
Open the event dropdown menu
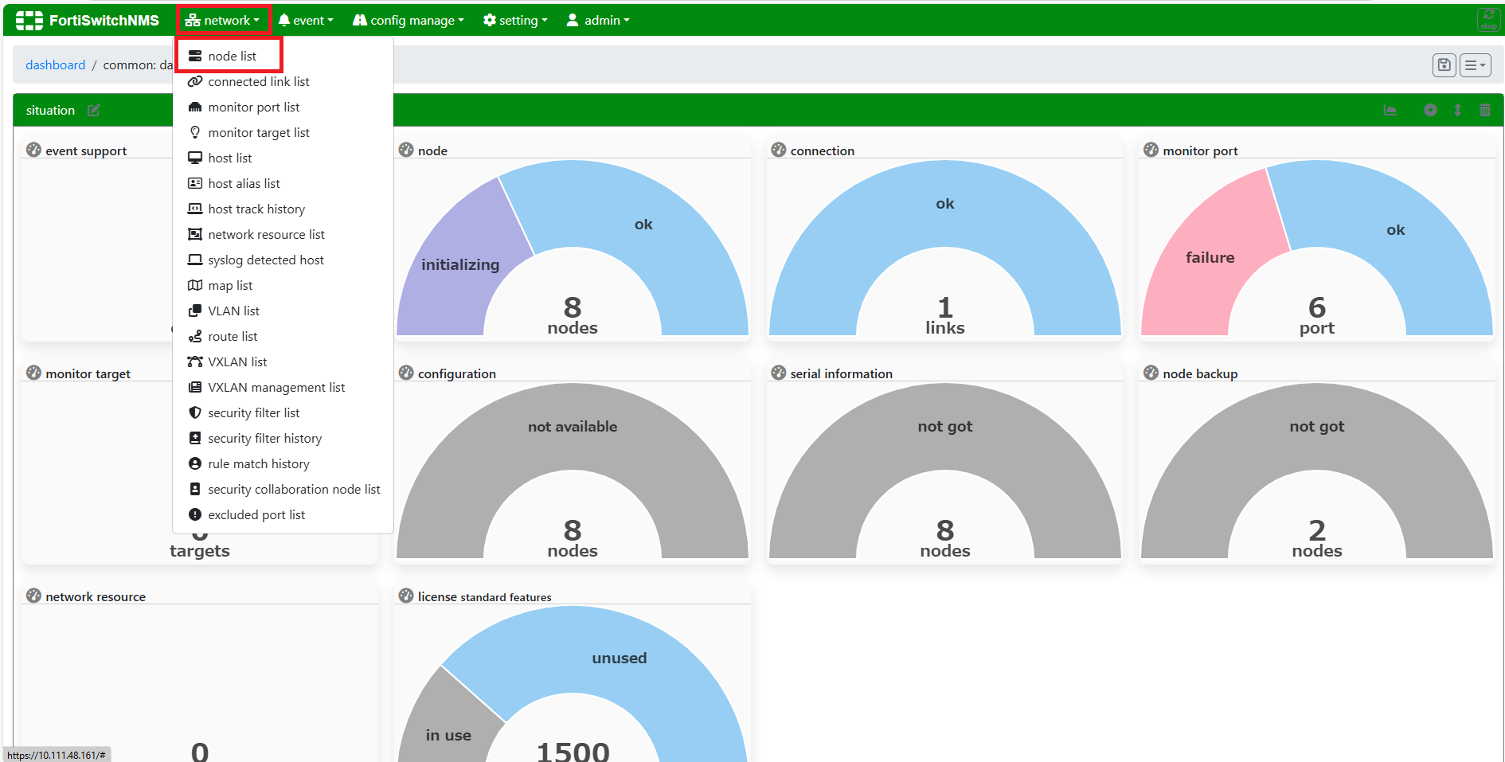306,20
